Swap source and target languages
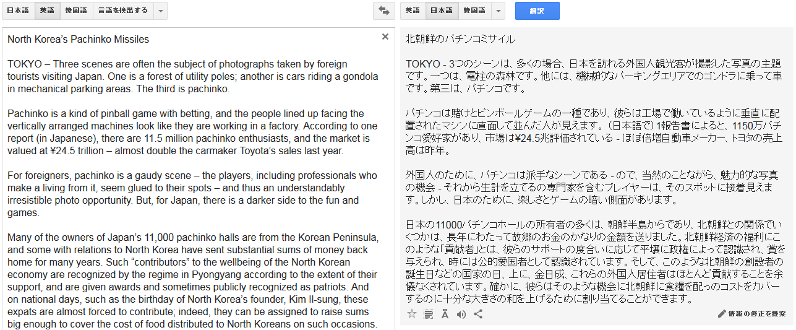796x330 pixels. (x=383, y=11)
